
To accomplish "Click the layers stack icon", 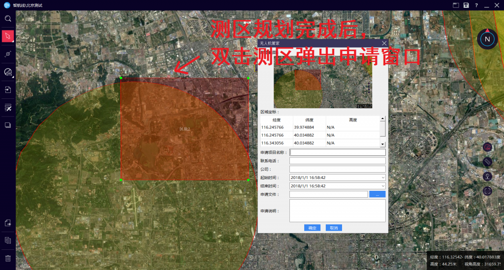I will coord(8,125).
